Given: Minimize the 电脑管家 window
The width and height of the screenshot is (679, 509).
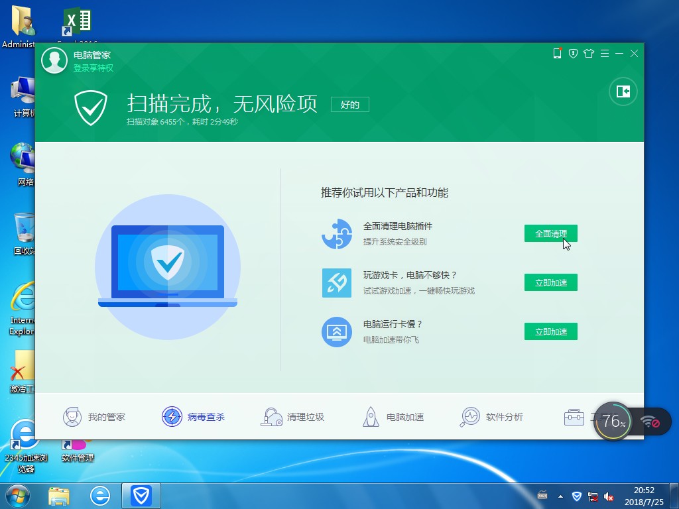Looking at the screenshot, I should pos(619,53).
